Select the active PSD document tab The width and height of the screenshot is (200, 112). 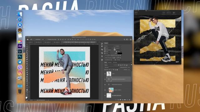pyautogui.click(x=79, y=42)
